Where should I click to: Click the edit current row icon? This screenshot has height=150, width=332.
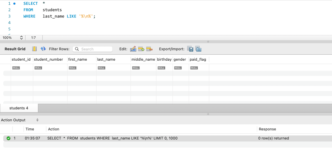point(133,49)
